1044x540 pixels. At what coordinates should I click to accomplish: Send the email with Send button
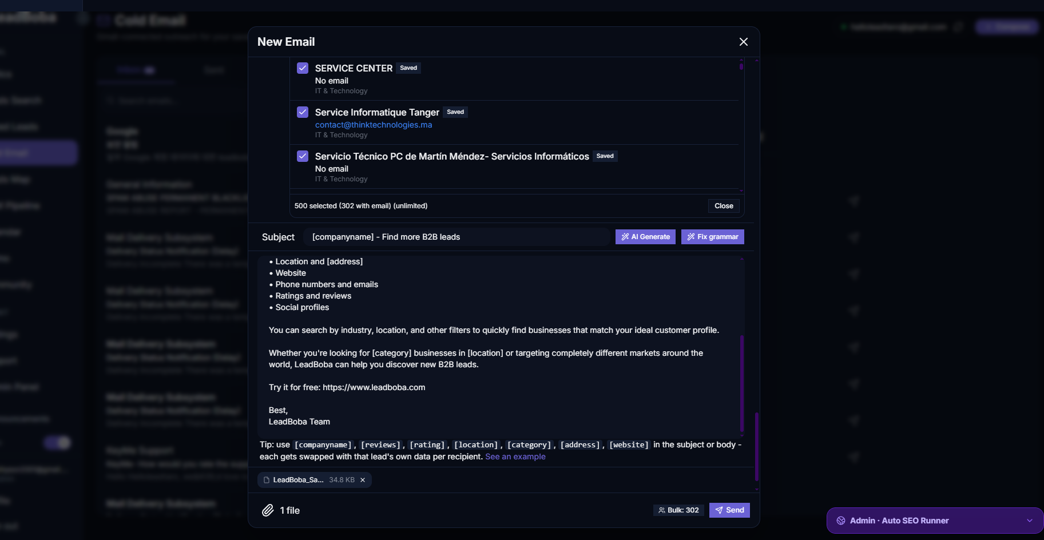(x=729, y=510)
